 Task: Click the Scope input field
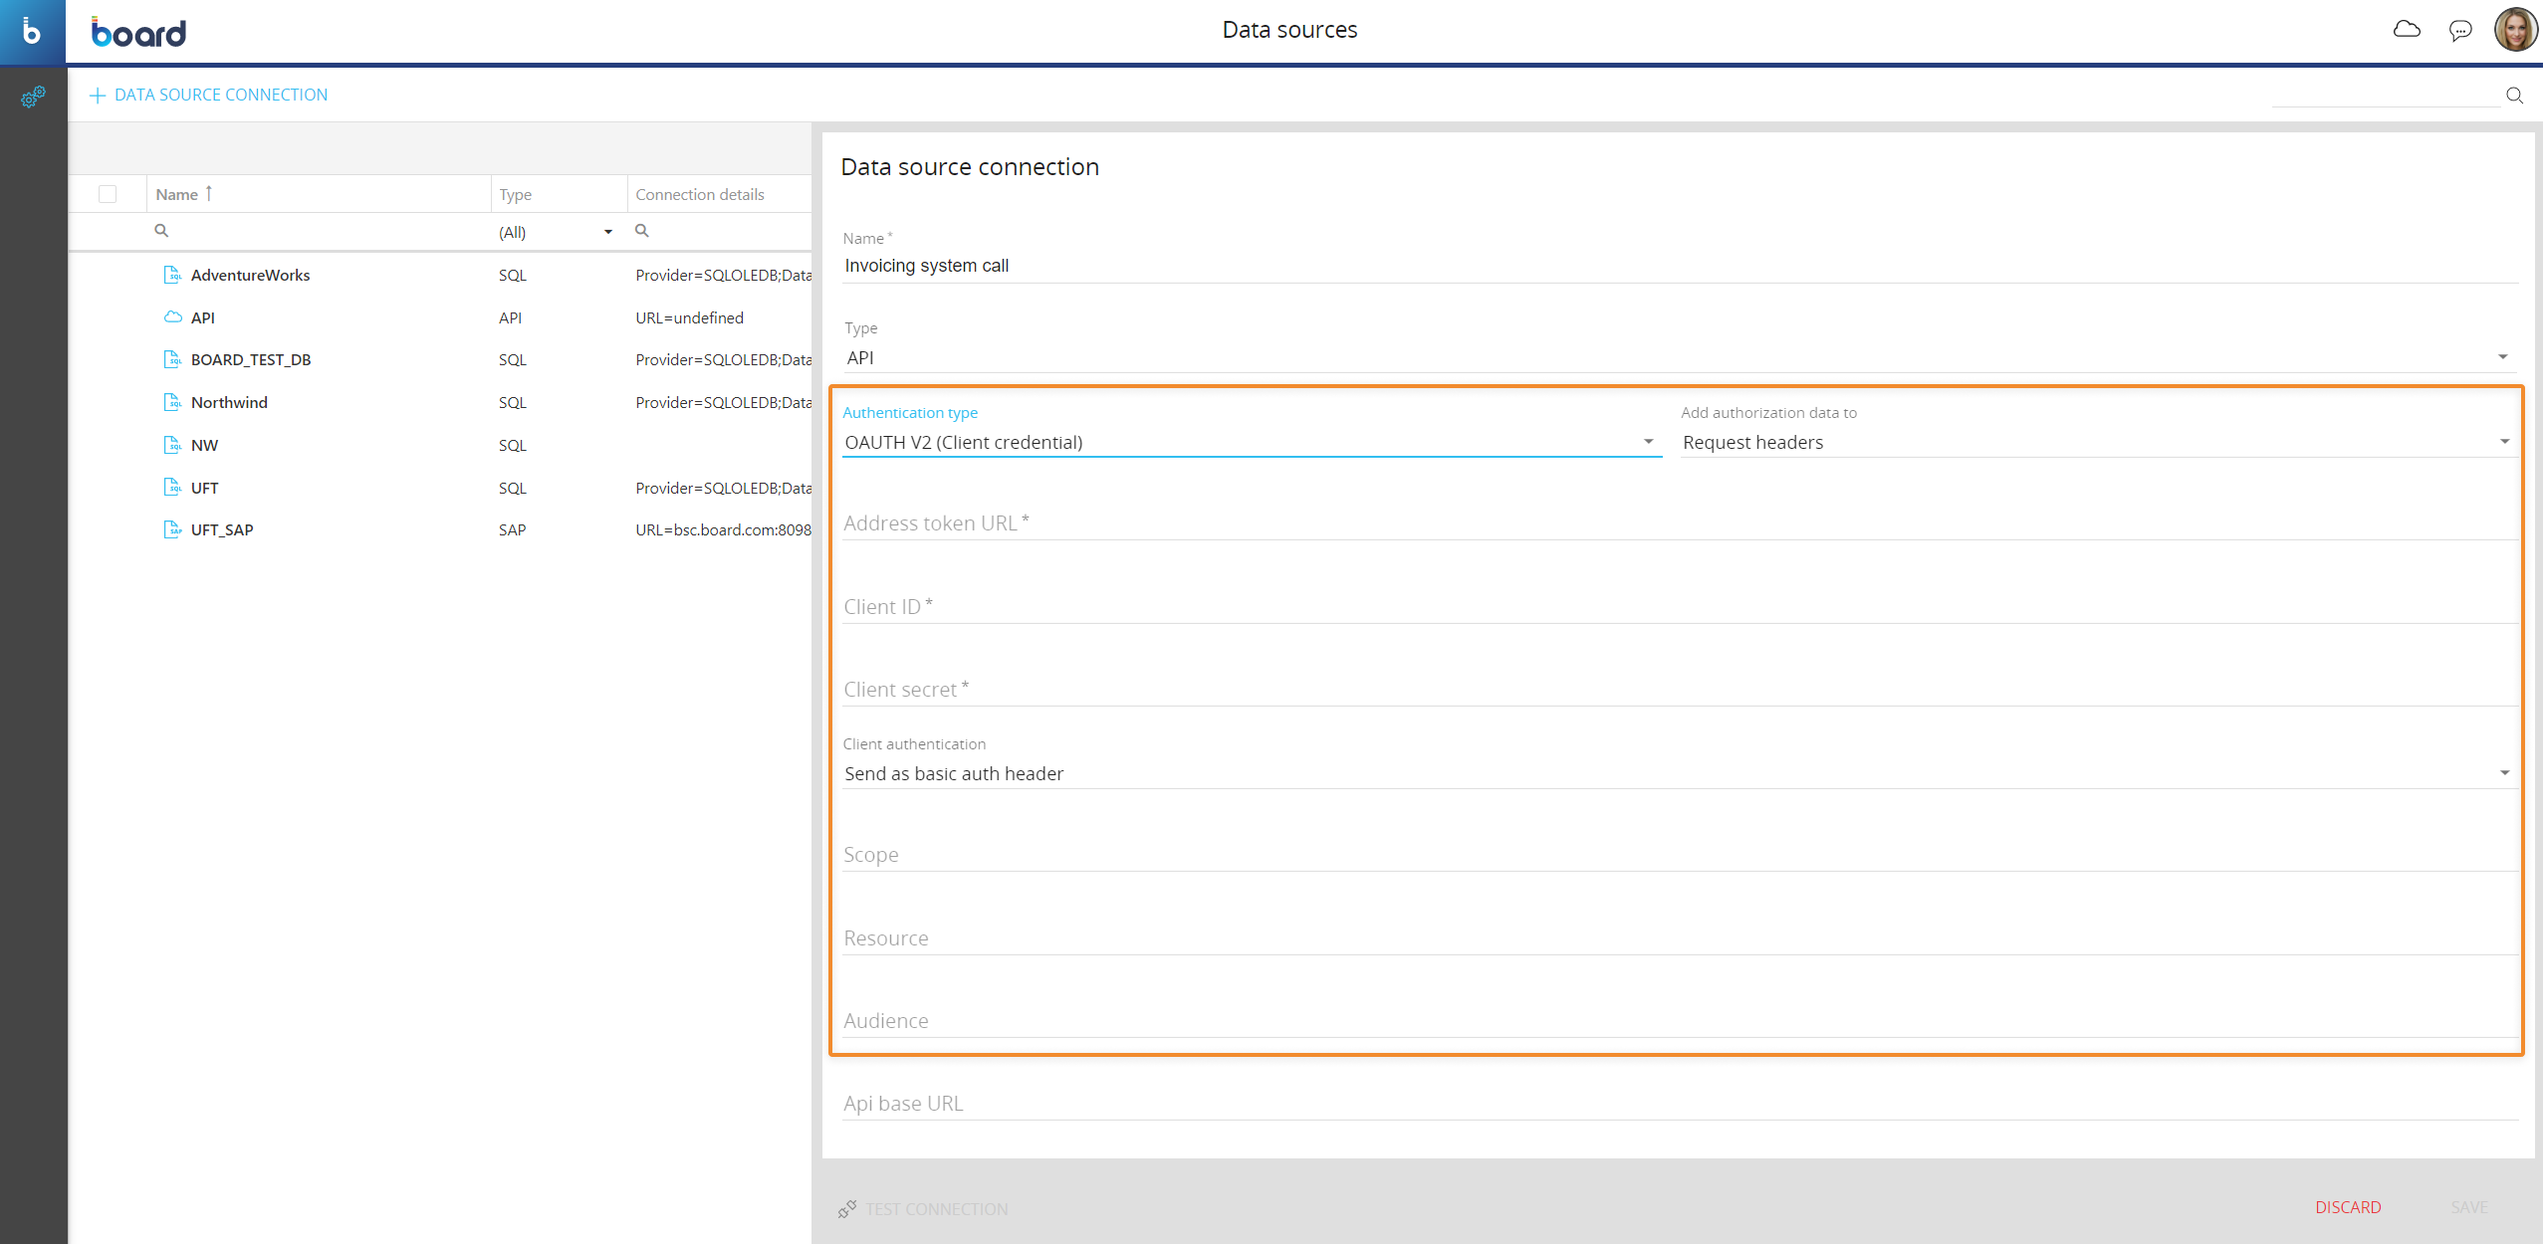(1680, 855)
